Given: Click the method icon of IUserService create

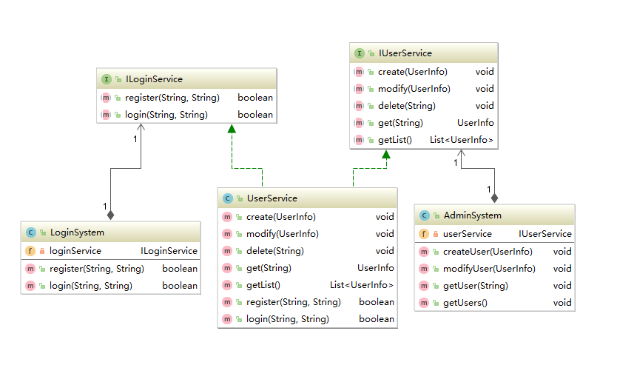Looking at the screenshot, I should [x=359, y=72].
